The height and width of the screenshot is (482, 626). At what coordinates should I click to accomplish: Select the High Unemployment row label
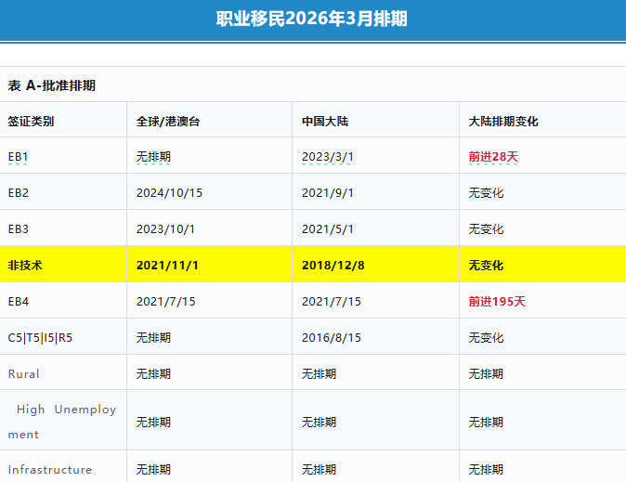(62, 422)
